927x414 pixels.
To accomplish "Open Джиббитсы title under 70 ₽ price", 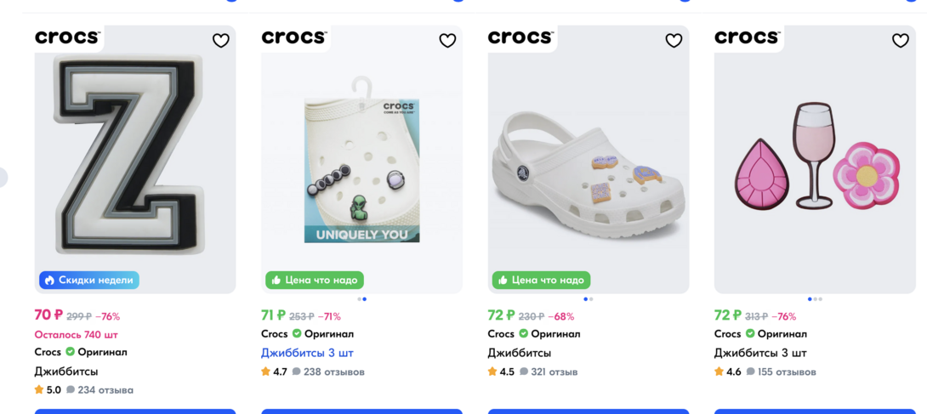I will tap(66, 371).
